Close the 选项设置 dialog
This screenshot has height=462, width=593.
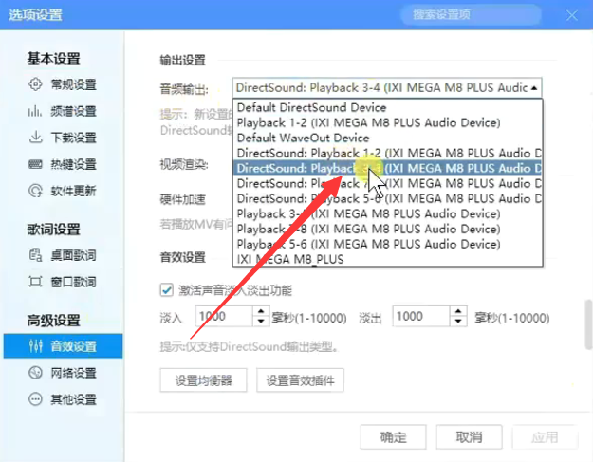point(572,15)
